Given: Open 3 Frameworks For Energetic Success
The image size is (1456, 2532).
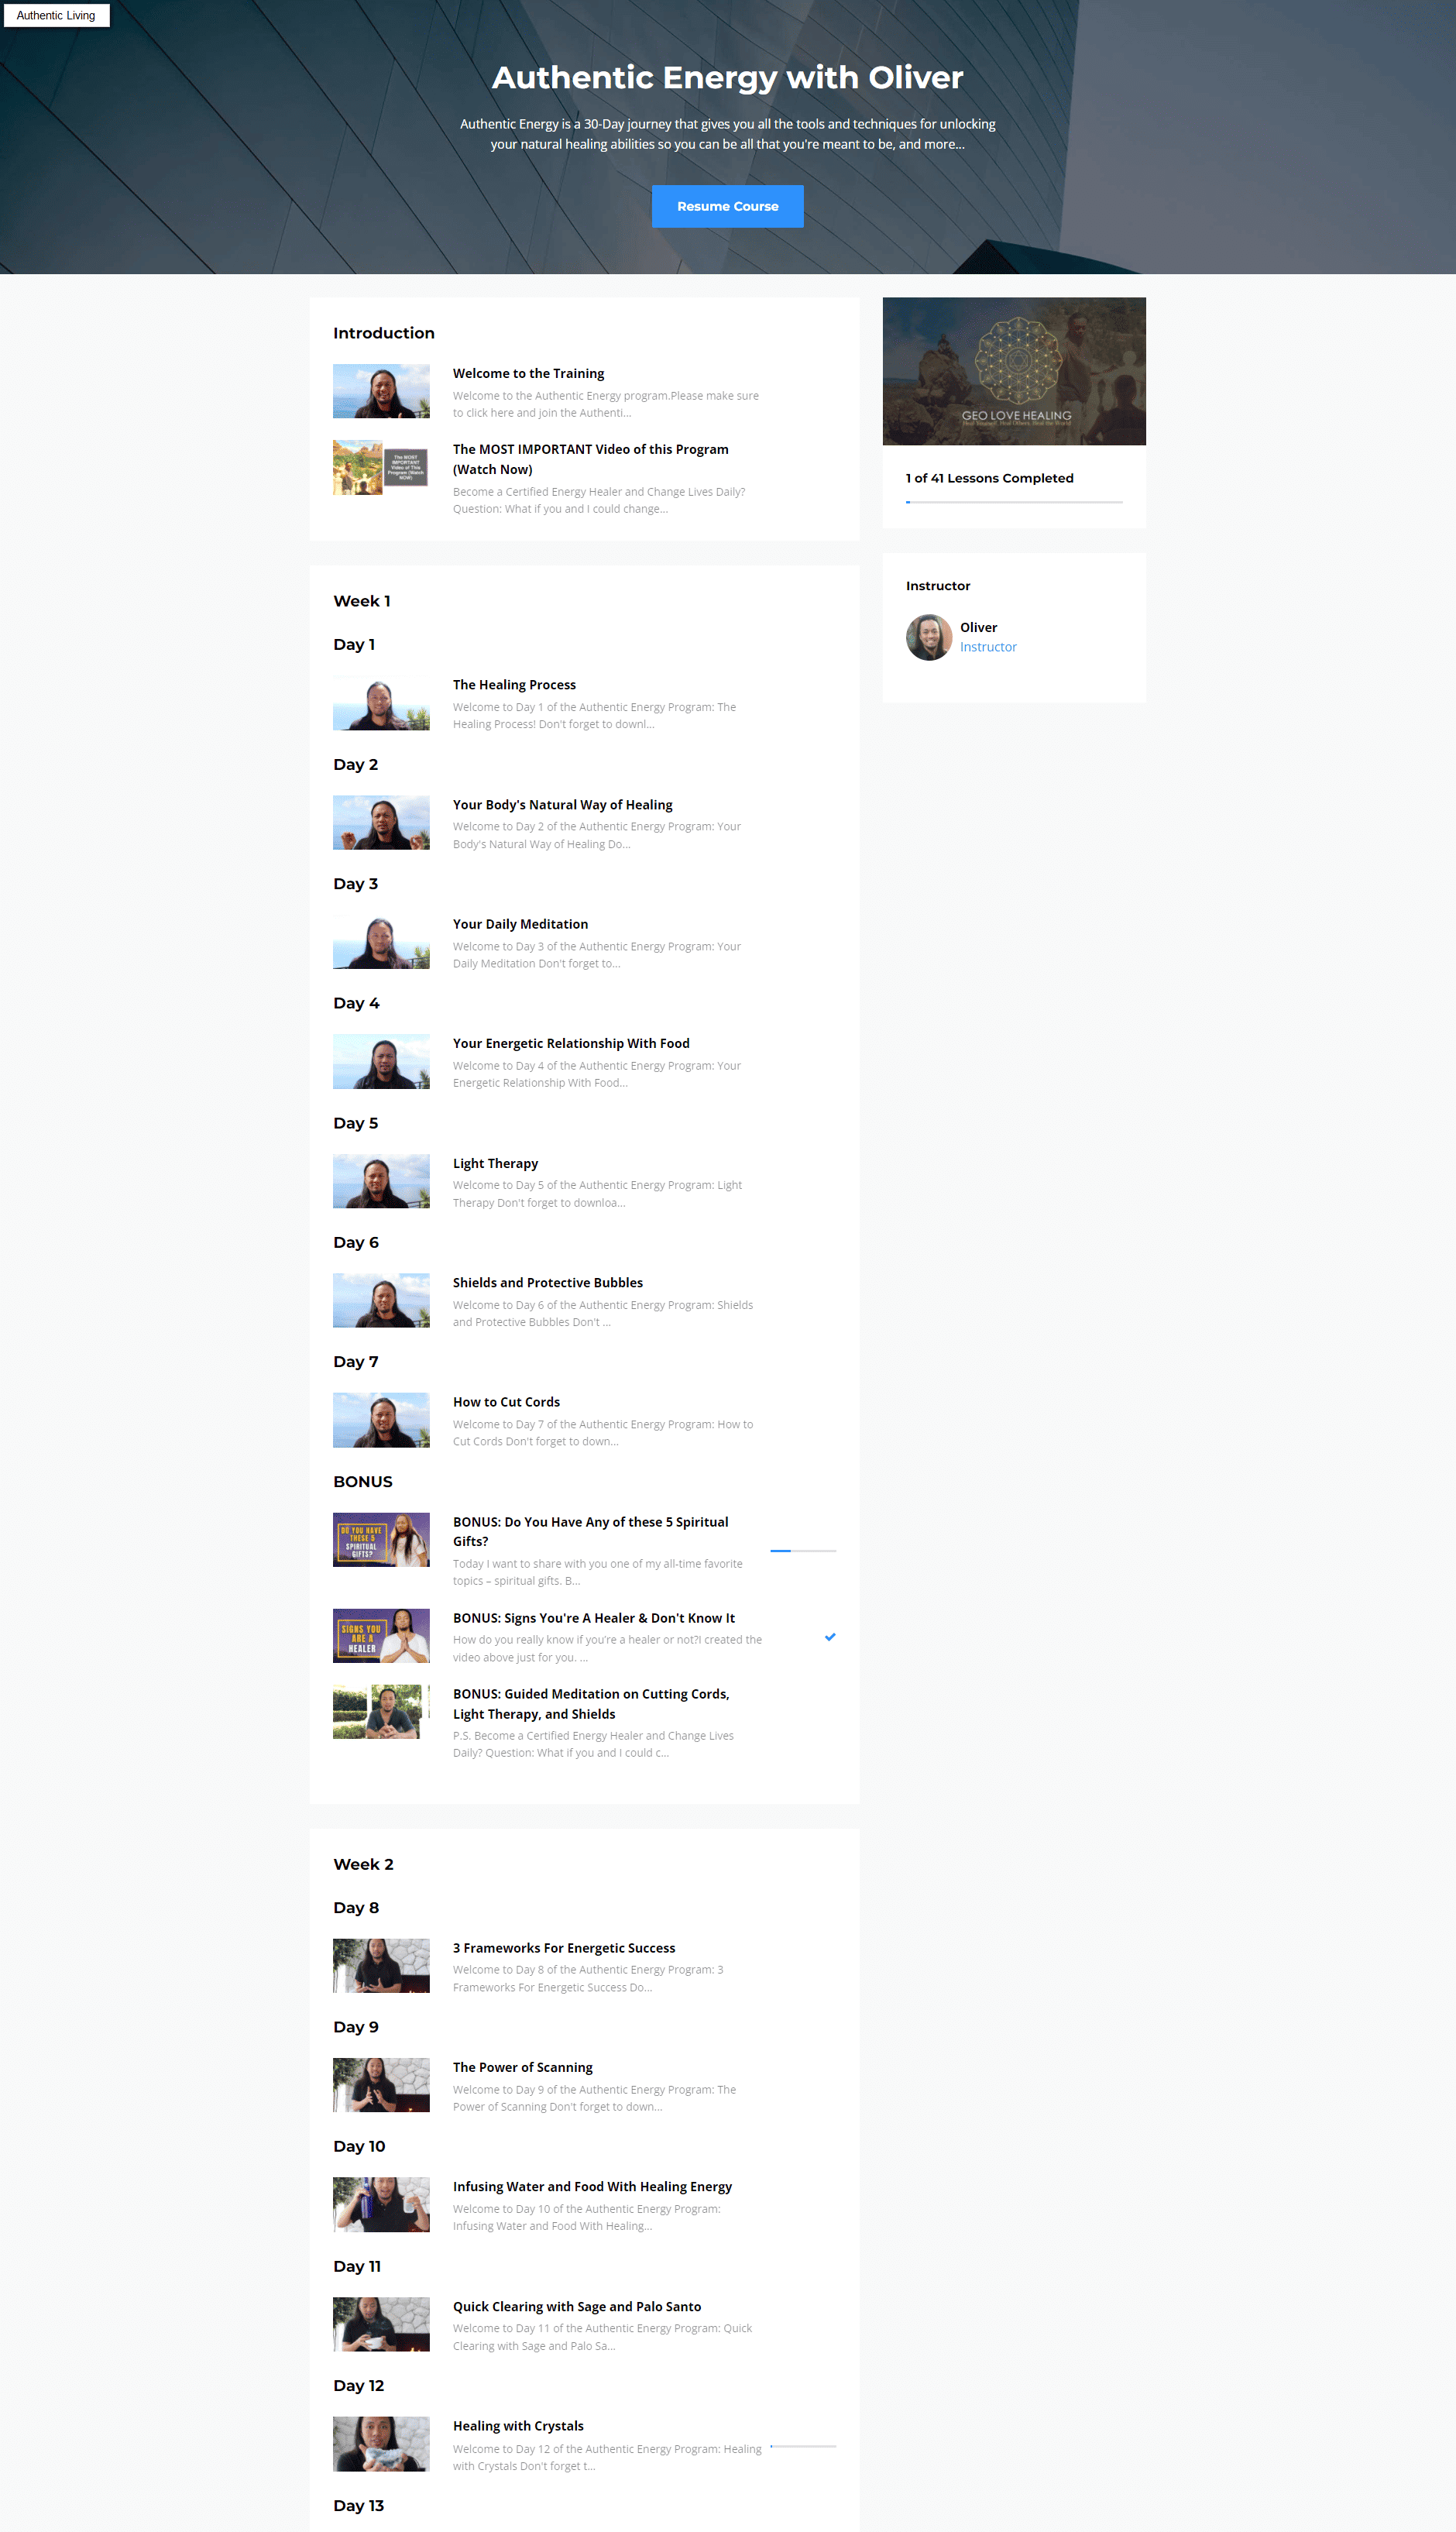Looking at the screenshot, I should point(564,1948).
